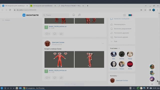The height and width of the screenshot is (90, 160).
Task: Comment on the Model_156298 post
Action: [x=55, y=34]
